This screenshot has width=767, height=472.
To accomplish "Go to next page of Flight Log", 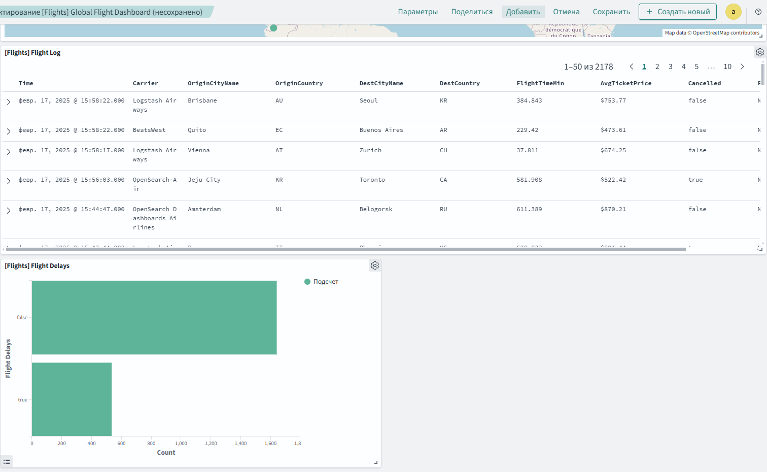I will (742, 66).
